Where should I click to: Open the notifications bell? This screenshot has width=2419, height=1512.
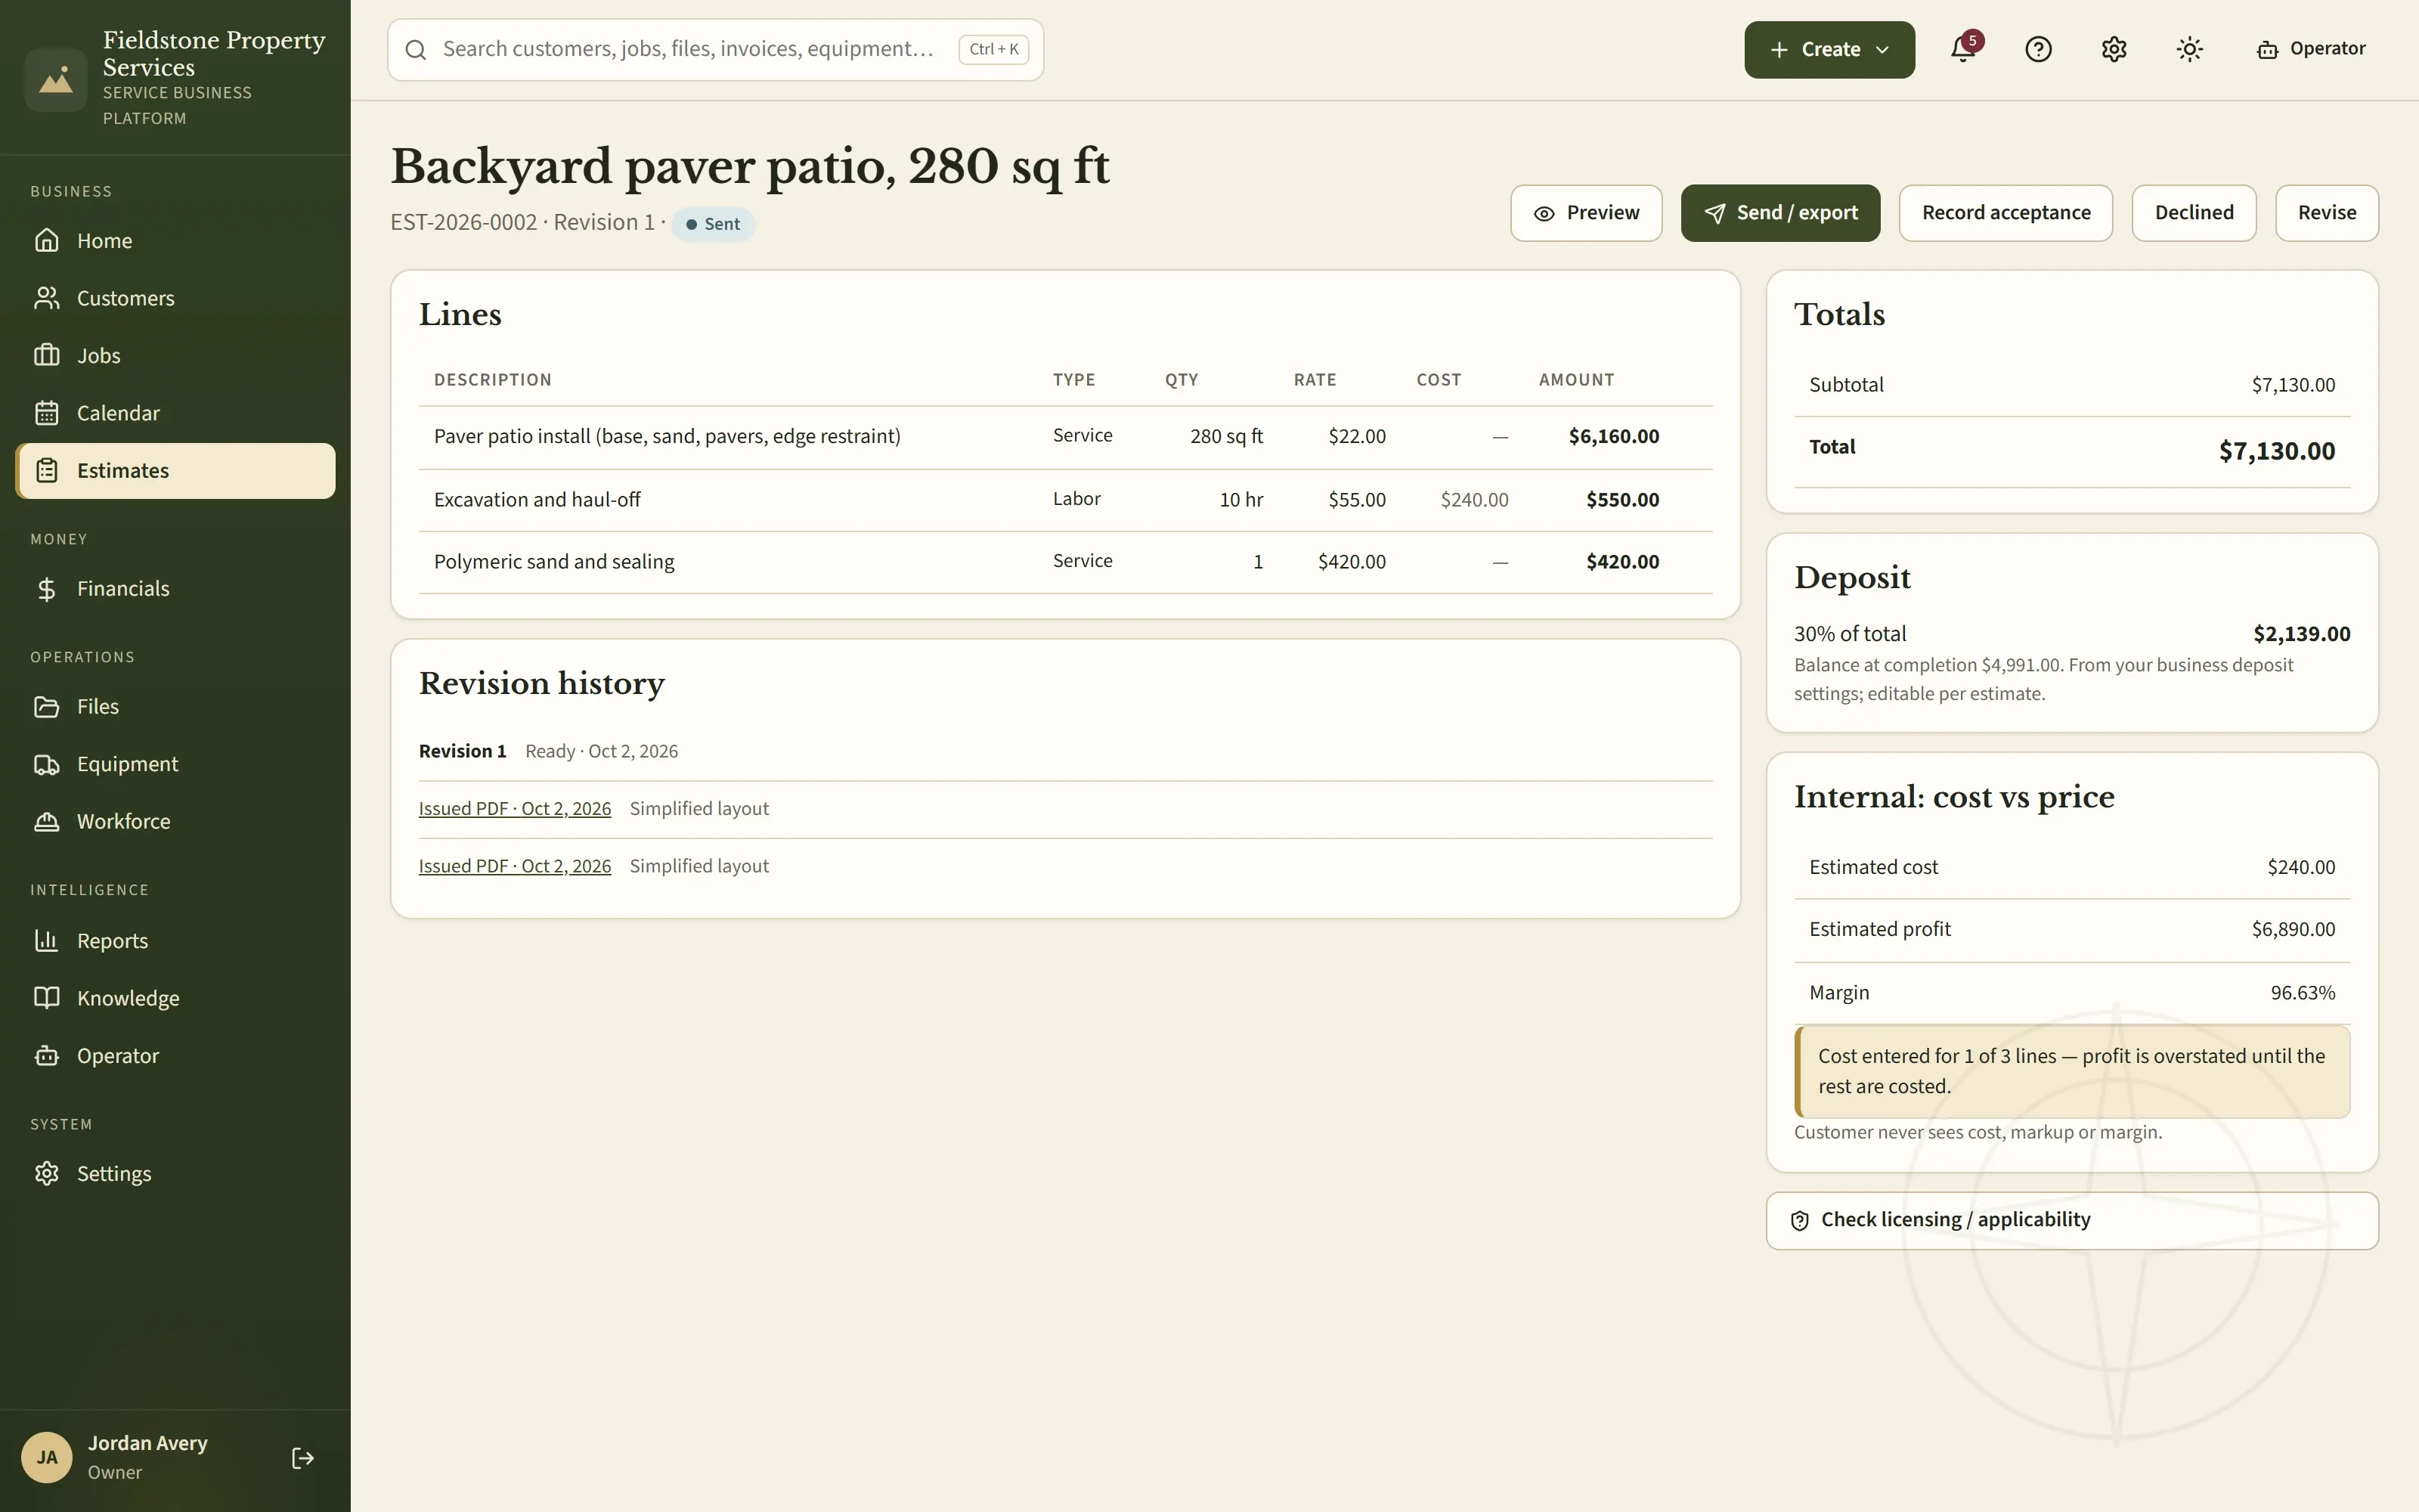point(1963,49)
